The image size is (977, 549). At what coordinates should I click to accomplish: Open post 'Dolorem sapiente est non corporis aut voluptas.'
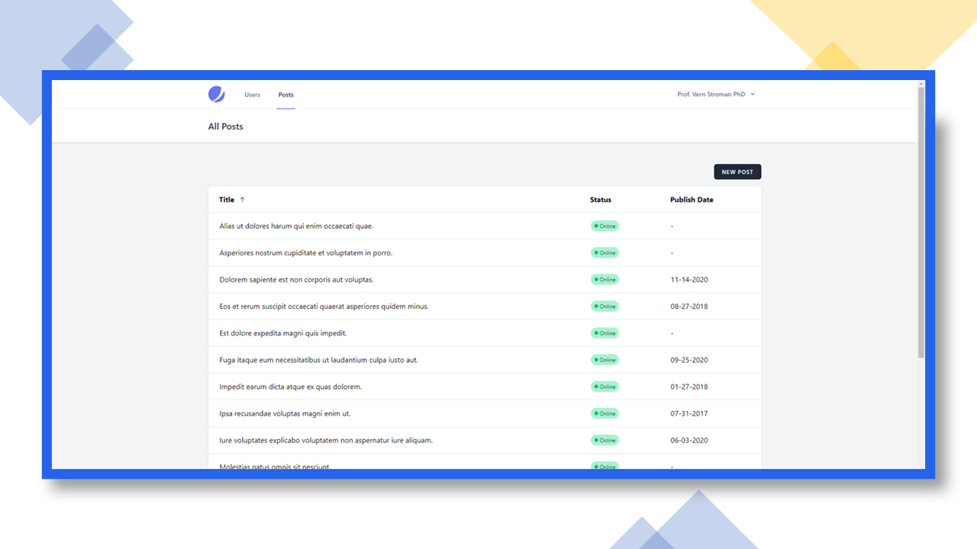(296, 280)
